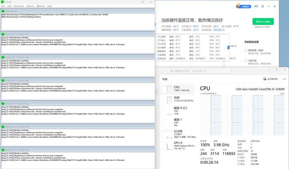Image resolution: width=289 pixels, height=169 pixels.
Task: Open the Options menu in Prime95
Action: click(x=30, y=6)
